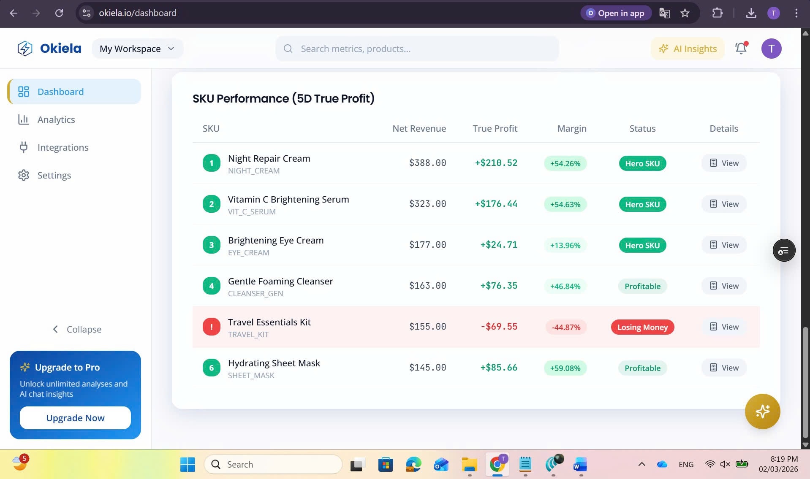
Task: Open the notifications bell
Action: coord(741,48)
